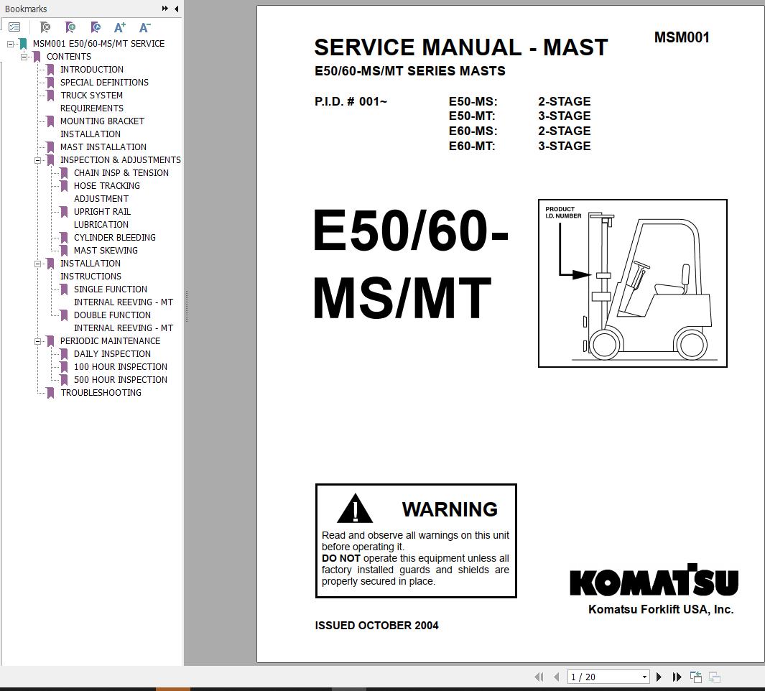Screen dimensions: 765x691
Task: Increase bookmark text size with A+ icon
Action: [119, 27]
